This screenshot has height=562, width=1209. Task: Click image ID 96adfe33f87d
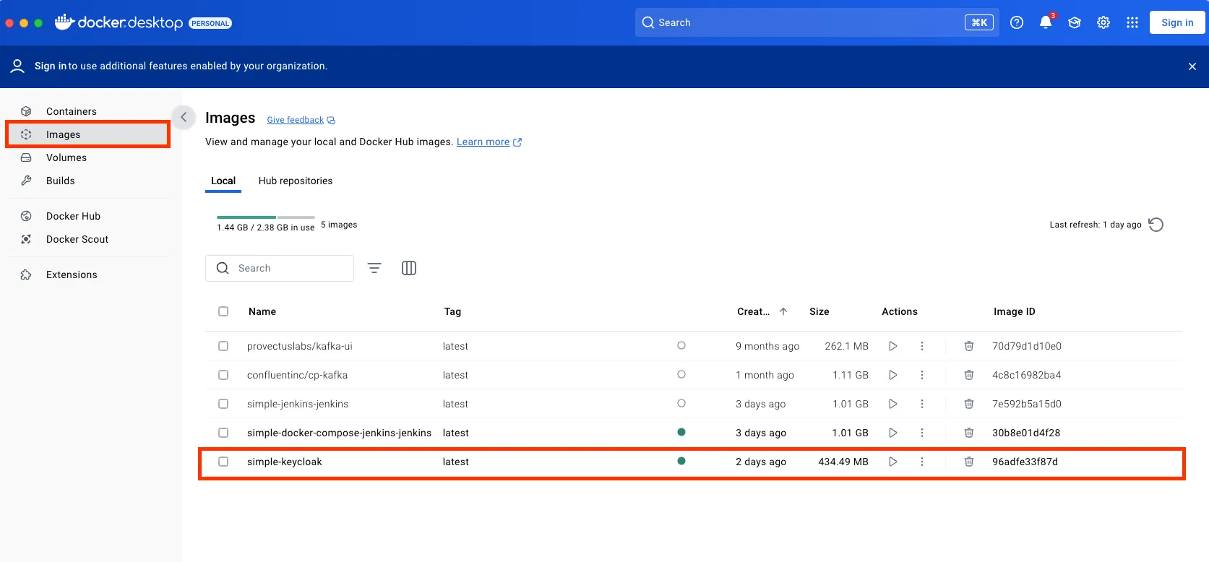coord(1025,462)
